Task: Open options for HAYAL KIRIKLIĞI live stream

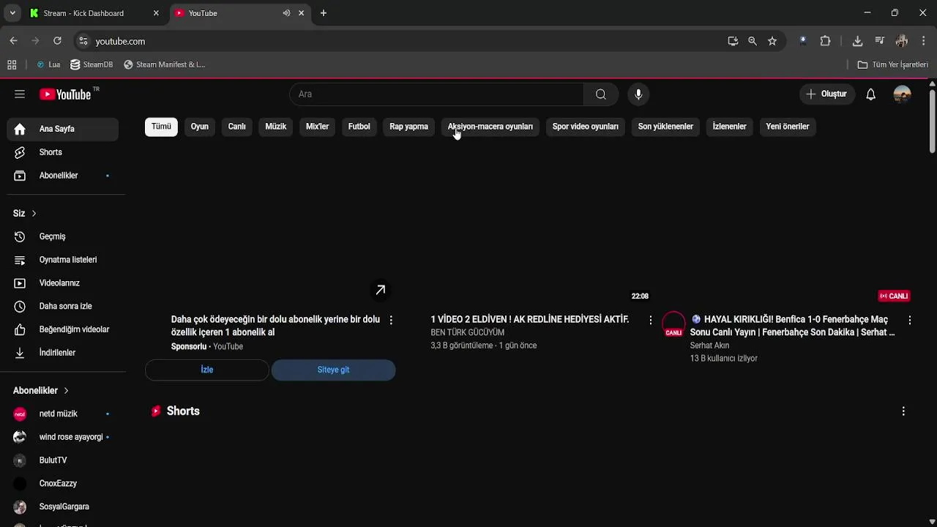Action: [909, 320]
